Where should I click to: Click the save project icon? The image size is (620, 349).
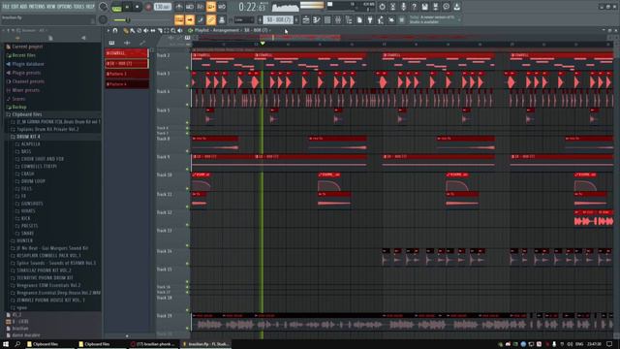coord(424,7)
